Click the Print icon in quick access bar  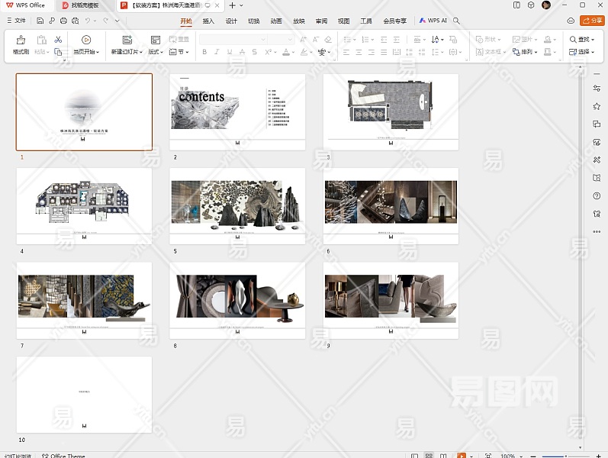[x=63, y=21]
